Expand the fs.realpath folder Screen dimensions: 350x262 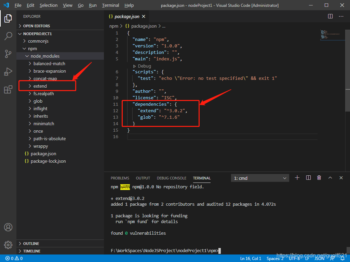click(x=60, y=94)
